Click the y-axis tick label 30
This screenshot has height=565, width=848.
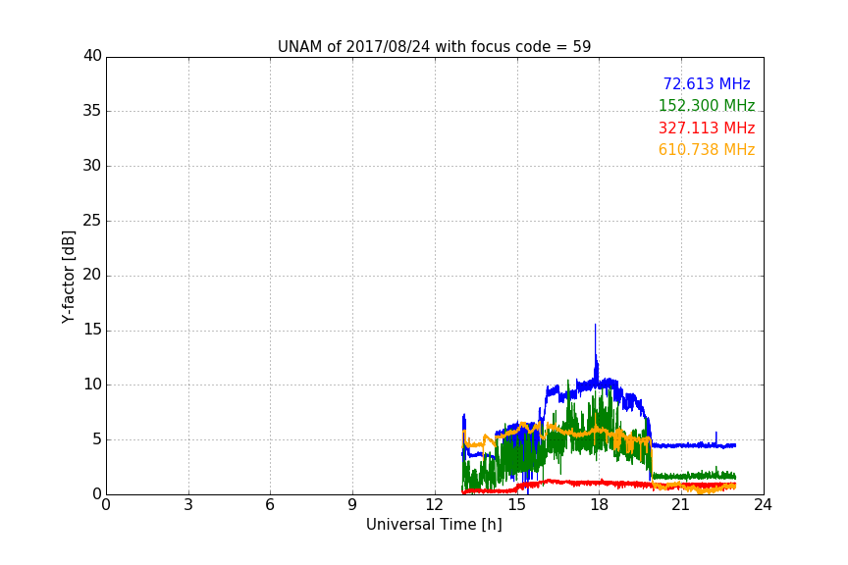tap(92, 166)
